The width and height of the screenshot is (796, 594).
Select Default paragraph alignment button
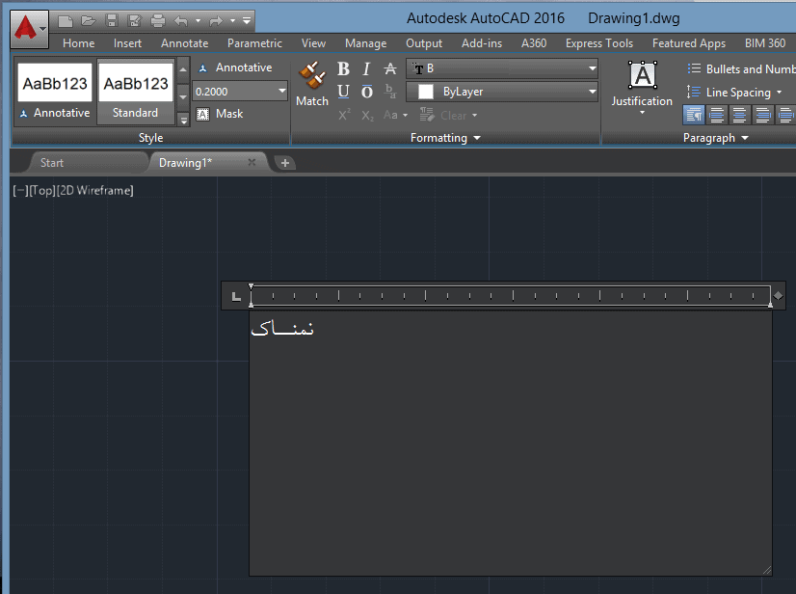coord(694,116)
